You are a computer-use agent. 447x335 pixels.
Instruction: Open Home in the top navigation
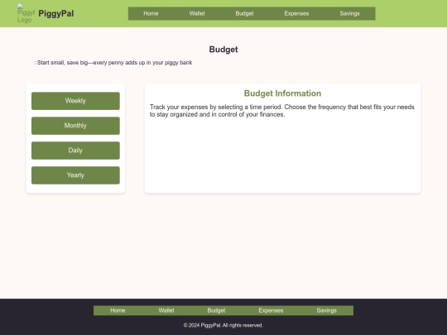(151, 13)
